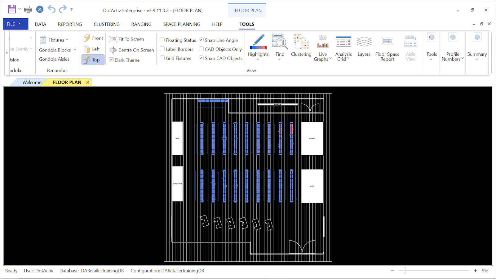Disable the Dark Theme checkbox
The image size is (496, 279).
[111, 60]
